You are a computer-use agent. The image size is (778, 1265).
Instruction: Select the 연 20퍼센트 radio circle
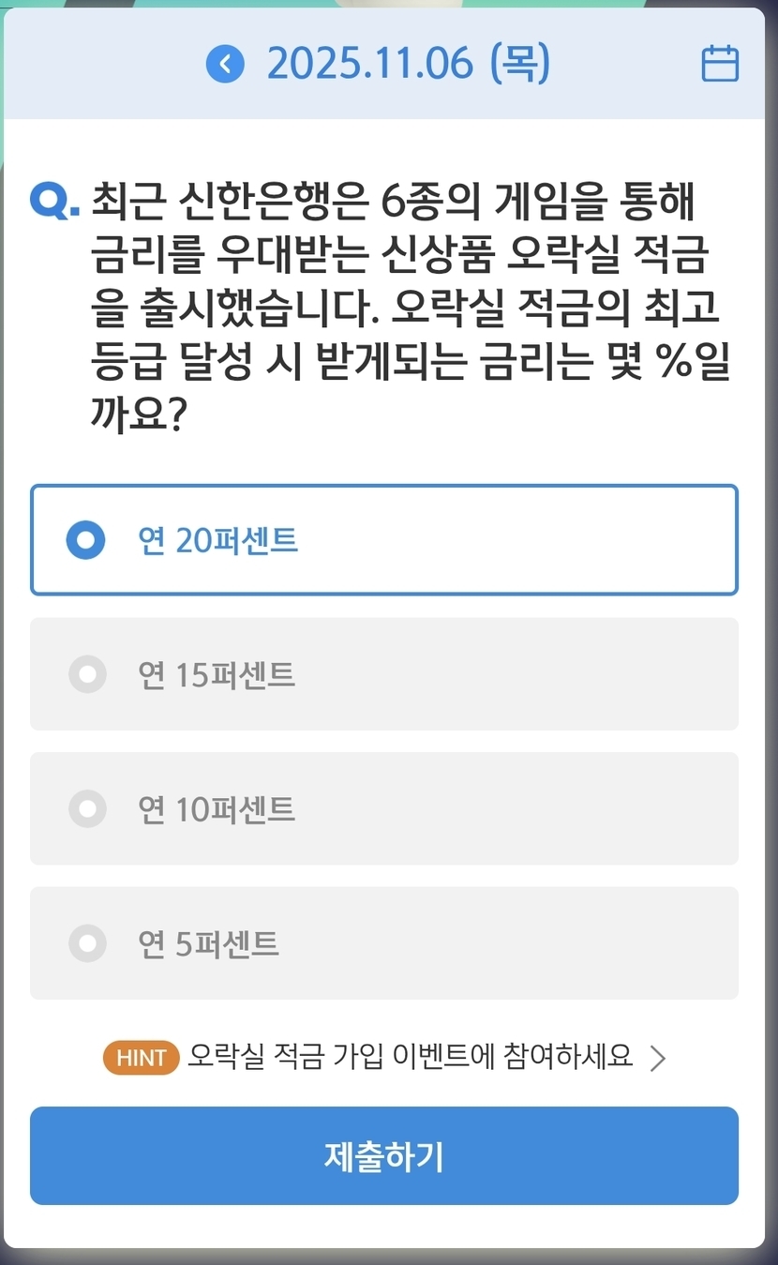[86, 540]
